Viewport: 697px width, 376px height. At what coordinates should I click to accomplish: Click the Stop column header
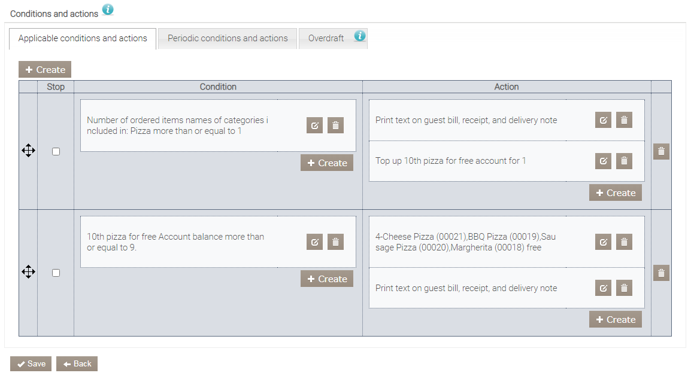[x=56, y=87]
